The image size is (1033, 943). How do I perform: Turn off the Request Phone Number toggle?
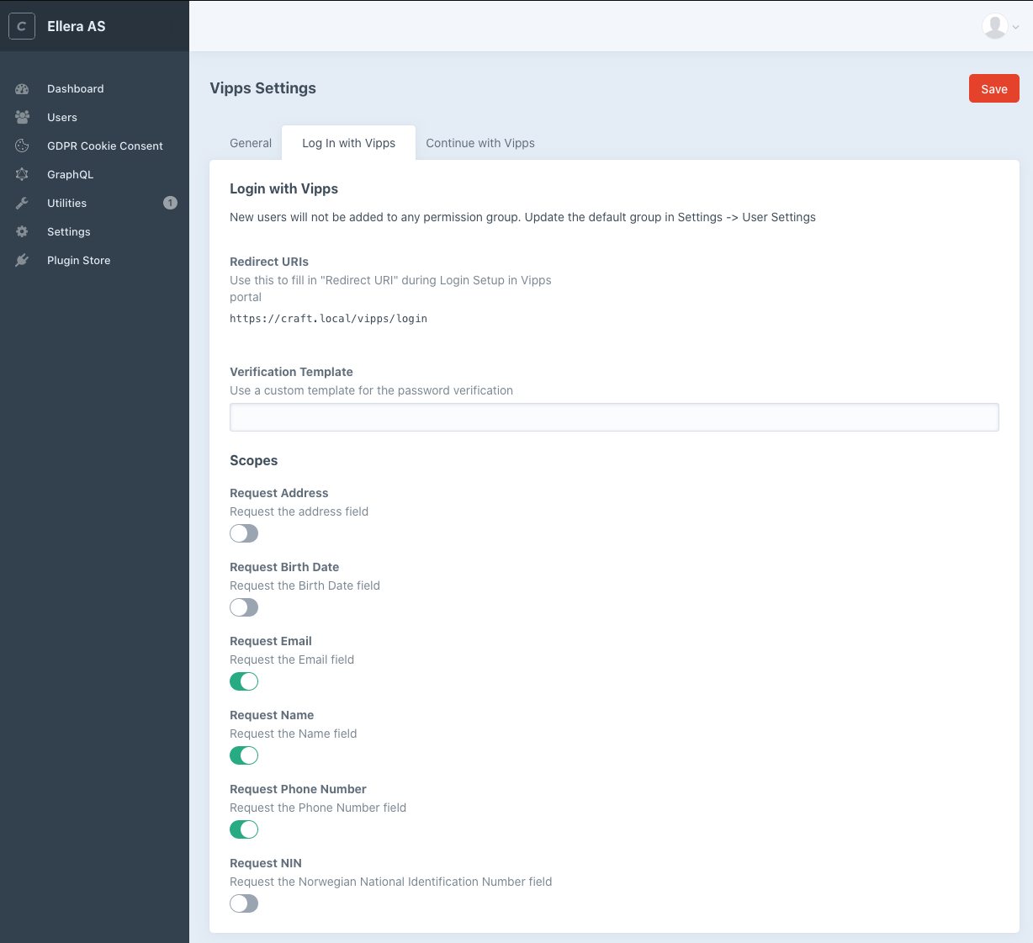click(x=244, y=829)
